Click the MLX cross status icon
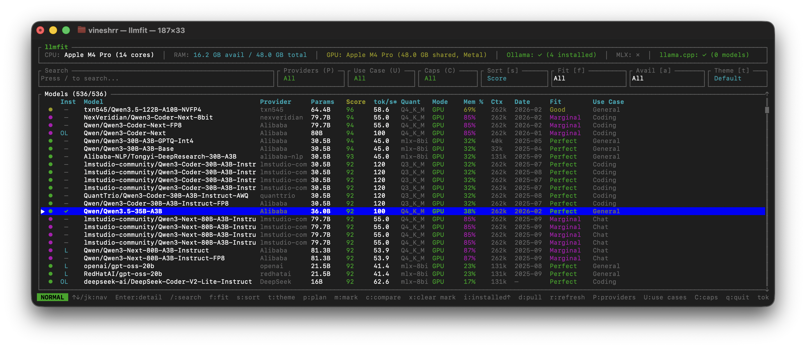 pos(638,55)
